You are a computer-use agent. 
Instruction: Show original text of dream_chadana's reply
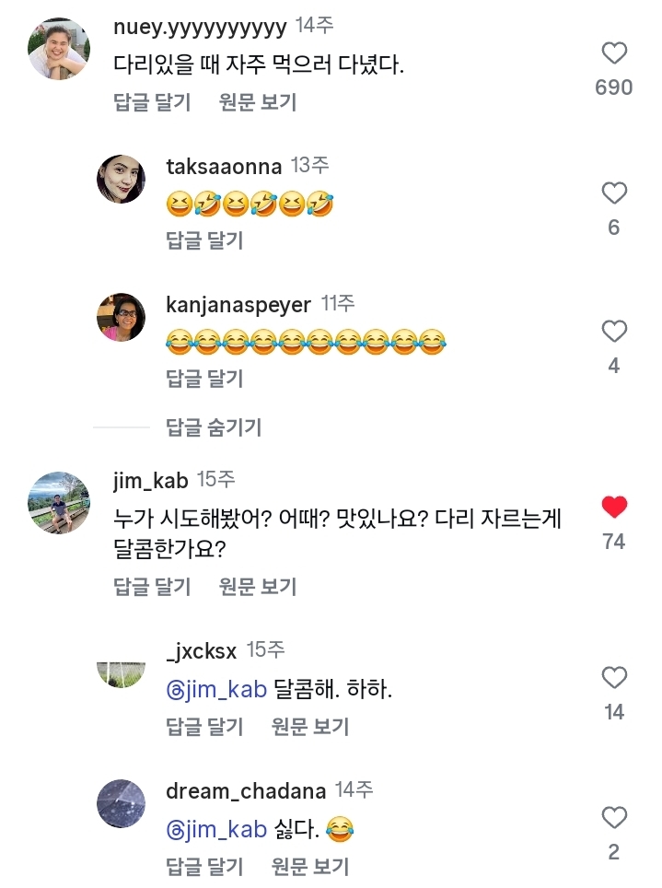[310, 866]
